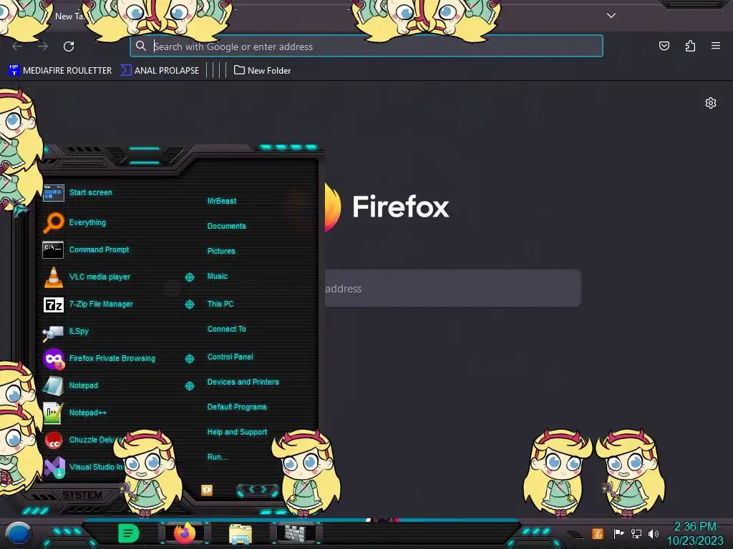Expand Notepad jump list arrow
733x549 pixels.
189,385
